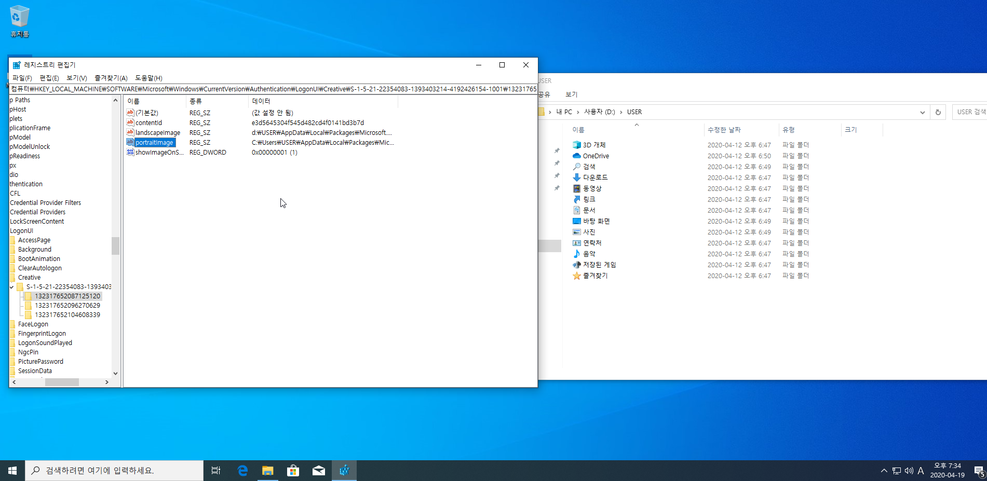Viewport: 987px width, 481px height.
Task: Select the PicturePassword key
Action: 40,362
